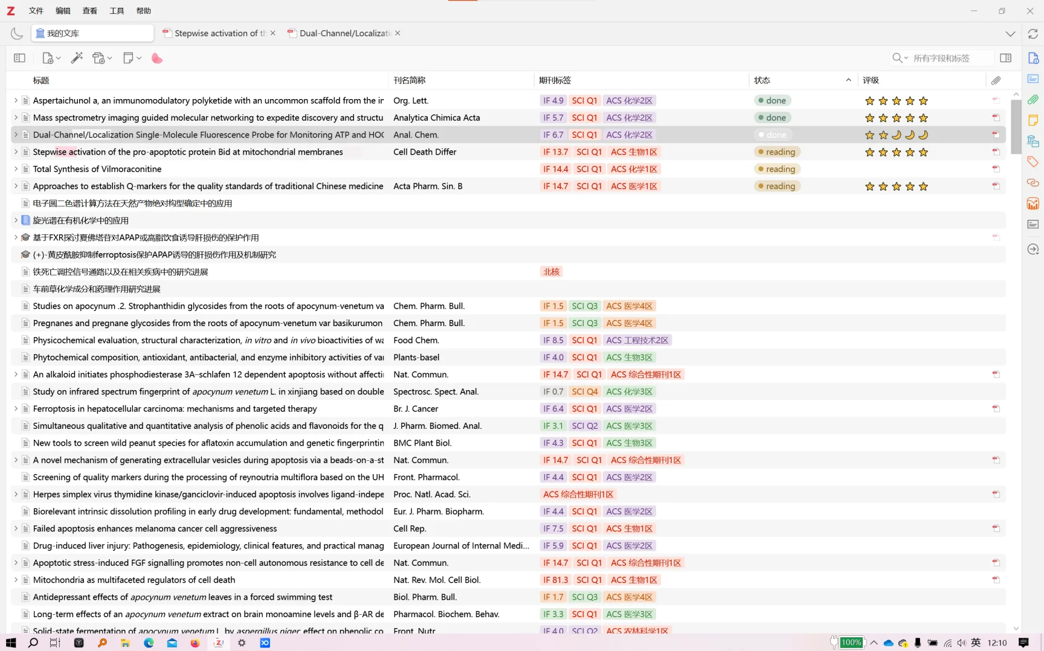
Task: Open the Related items icon in right sidebar
Action: 1033,182
